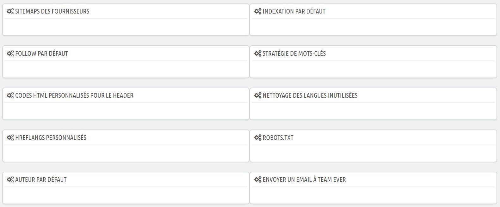The width and height of the screenshot is (500, 207).
Task: Select the Auteur par défaut heading
Action: [x=41, y=180]
